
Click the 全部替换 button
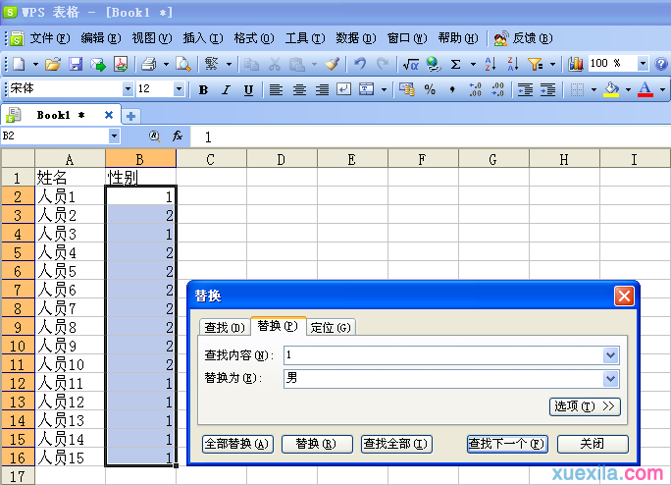[x=237, y=444]
